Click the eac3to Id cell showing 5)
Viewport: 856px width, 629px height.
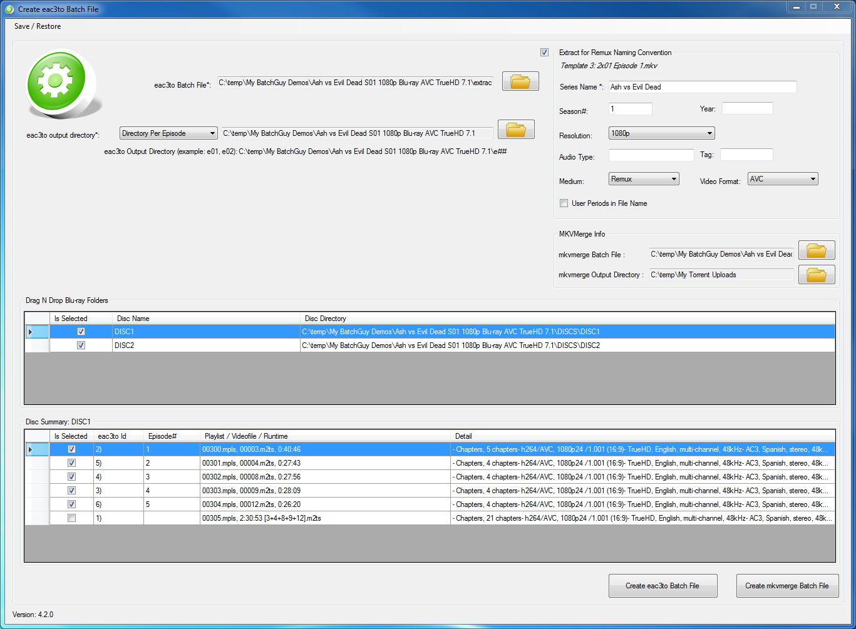tap(118, 463)
